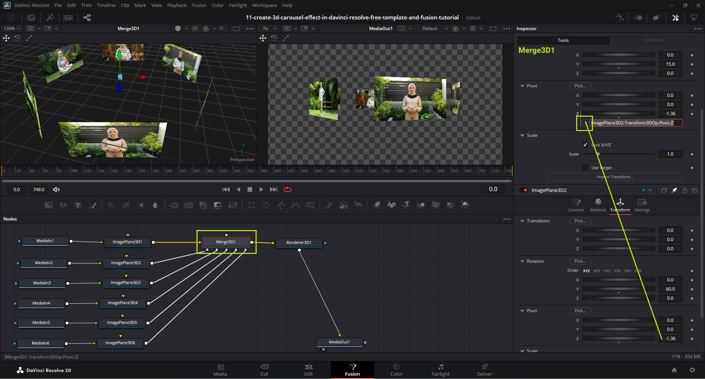Open the 126% viewer zoom dropdown

pyautogui.click(x=12, y=28)
